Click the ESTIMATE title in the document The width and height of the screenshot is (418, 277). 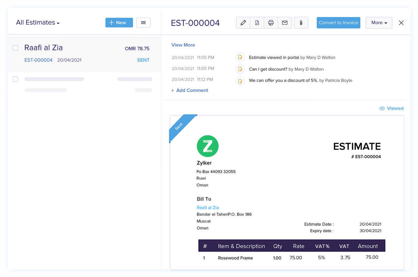[x=357, y=147]
